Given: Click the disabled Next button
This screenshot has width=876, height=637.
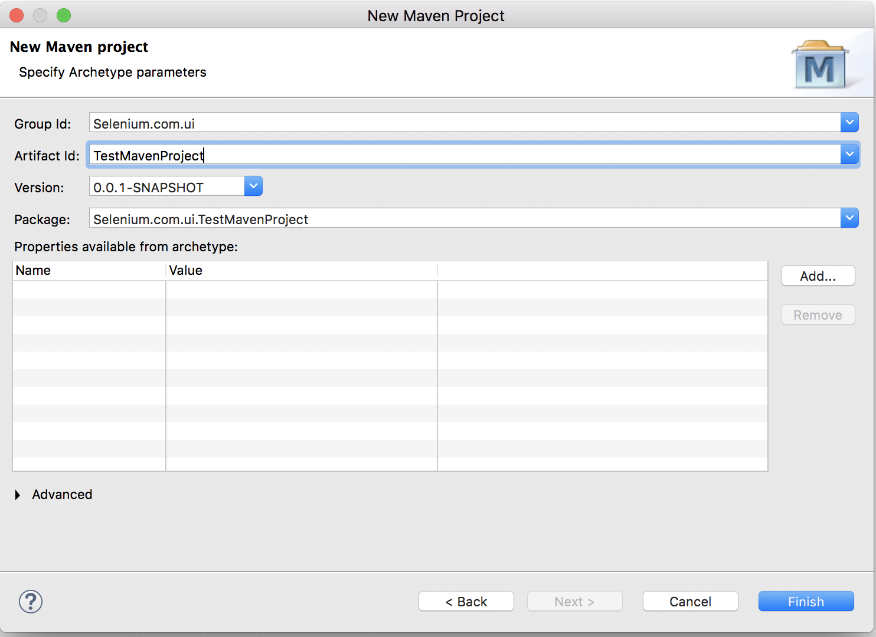Looking at the screenshot, I should (x=574, y=601).
